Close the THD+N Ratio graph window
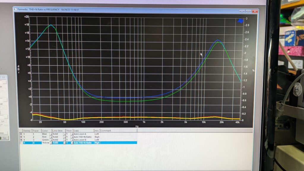Screen dimensions: 304x171 pos(254,11)
